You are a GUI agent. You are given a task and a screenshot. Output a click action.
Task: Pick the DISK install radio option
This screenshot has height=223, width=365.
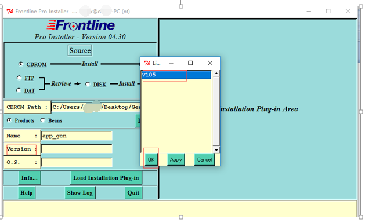click(x=88, y=84)
